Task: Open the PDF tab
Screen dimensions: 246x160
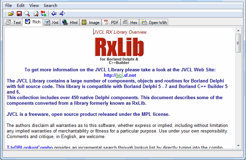Action: pyautogui.click(x=111, y=23)
